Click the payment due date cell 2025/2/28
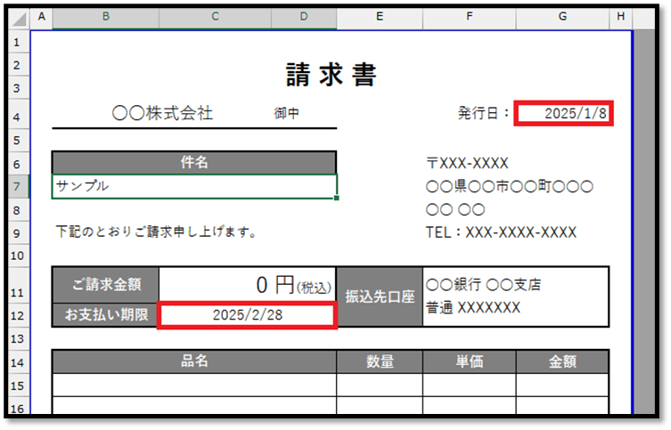This screenshot has width=671, height=430. (x=247, y=315)
